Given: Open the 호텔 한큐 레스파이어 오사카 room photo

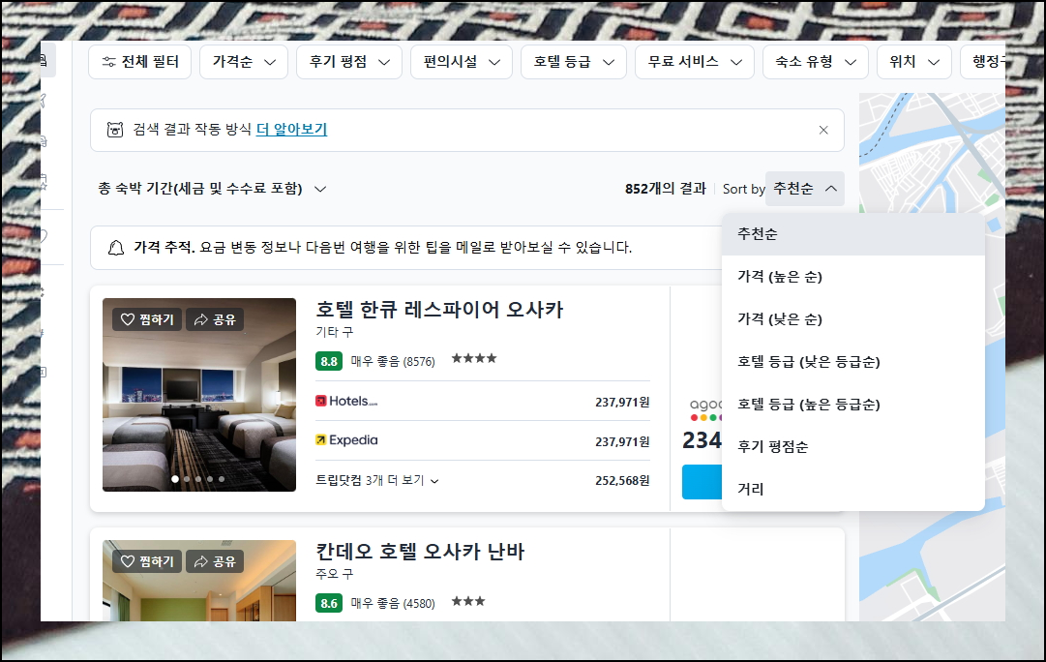Looking at the screenshot, I should (198, 395).
